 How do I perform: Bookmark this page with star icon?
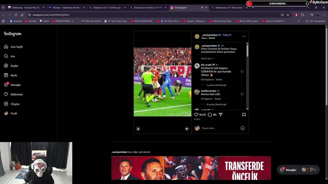coord(288,15)
